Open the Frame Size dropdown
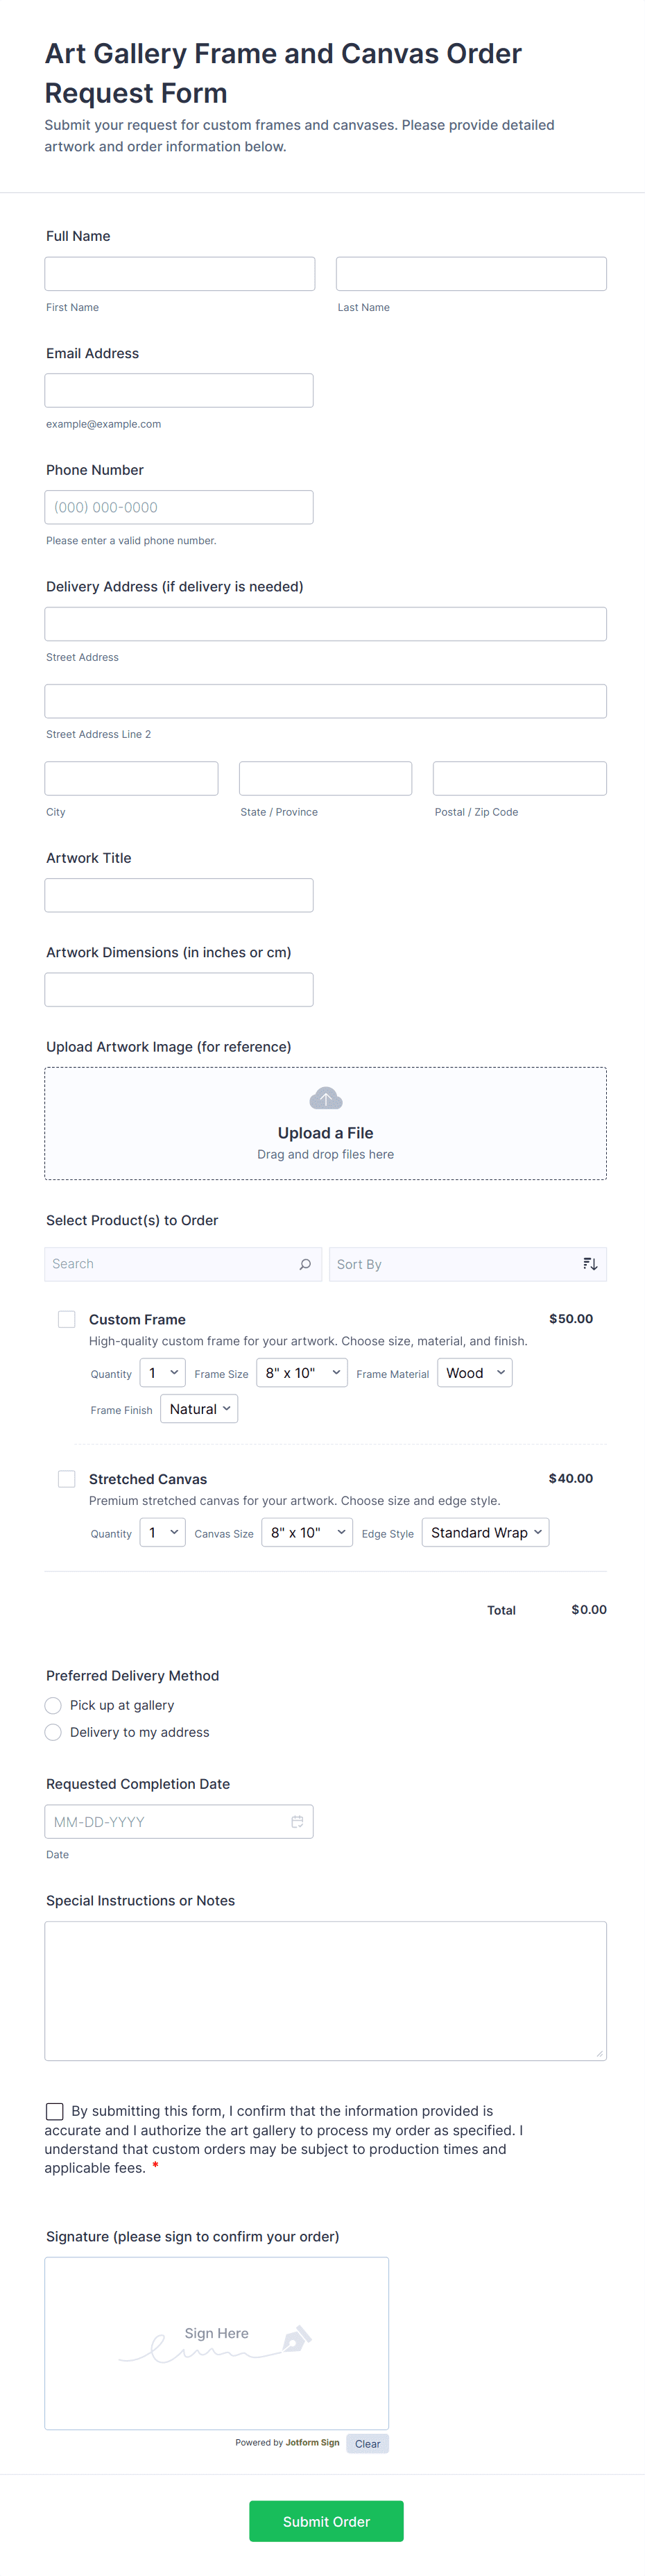Screen dimensions: 645x2576 coord(302,1373)
